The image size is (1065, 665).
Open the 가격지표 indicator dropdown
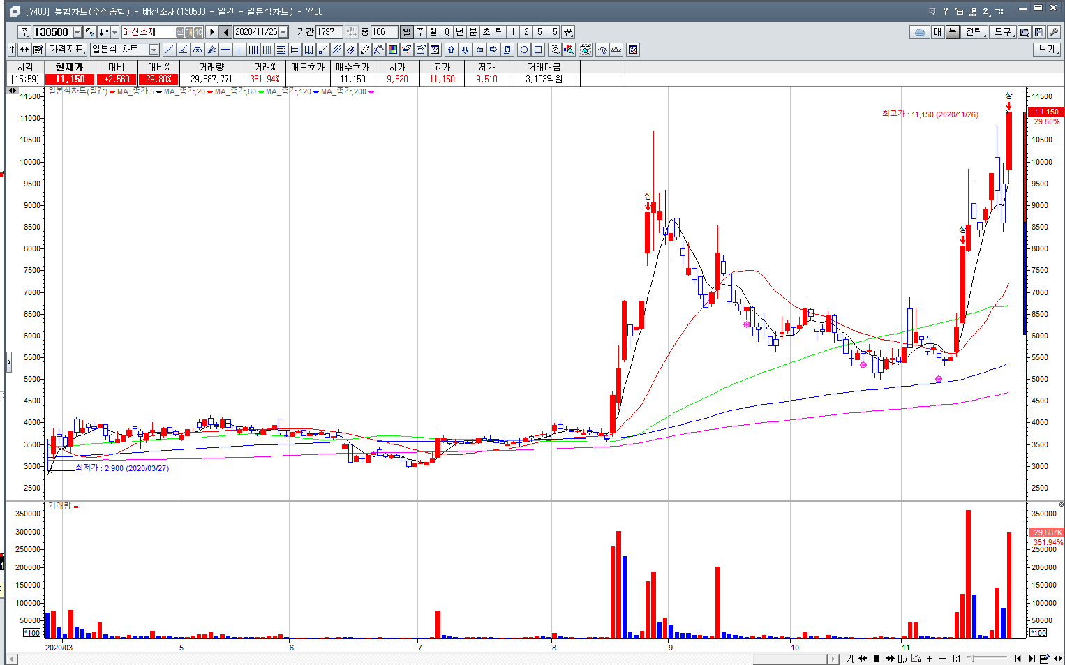point(67,50)
